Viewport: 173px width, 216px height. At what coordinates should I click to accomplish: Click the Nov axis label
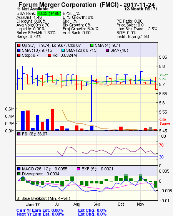coord(141,204)
